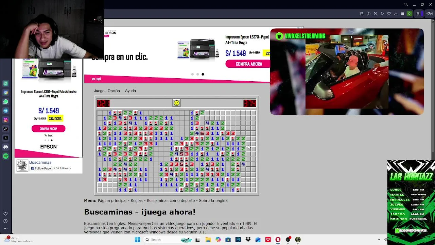Click the snapshot camera icon in the address bar
The image size is (435, 245).
pyautogui.click(x=368, y=14)
